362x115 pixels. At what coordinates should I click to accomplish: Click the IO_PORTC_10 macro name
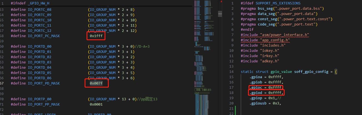click(40, 20)
